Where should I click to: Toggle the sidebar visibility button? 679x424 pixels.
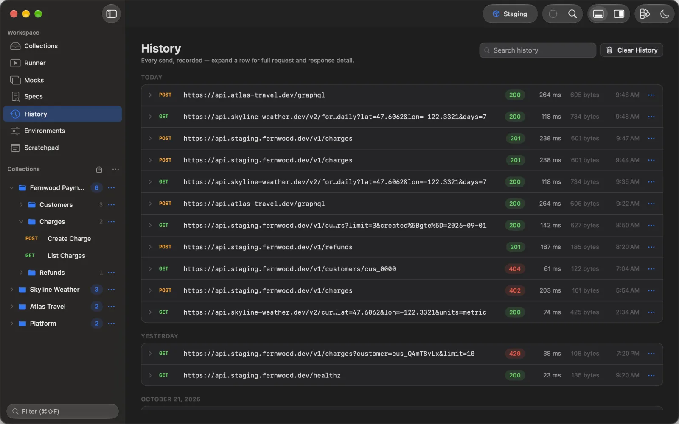(x=111, y=14)
